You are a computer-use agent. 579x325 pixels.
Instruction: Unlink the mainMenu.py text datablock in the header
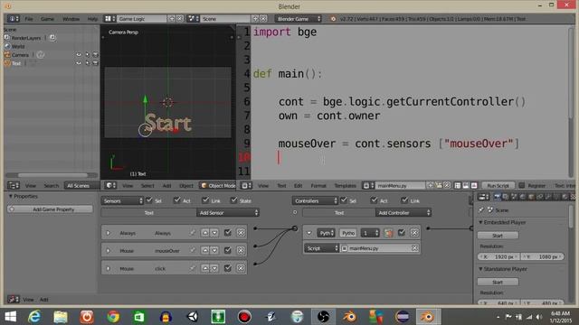click(447, 185)
